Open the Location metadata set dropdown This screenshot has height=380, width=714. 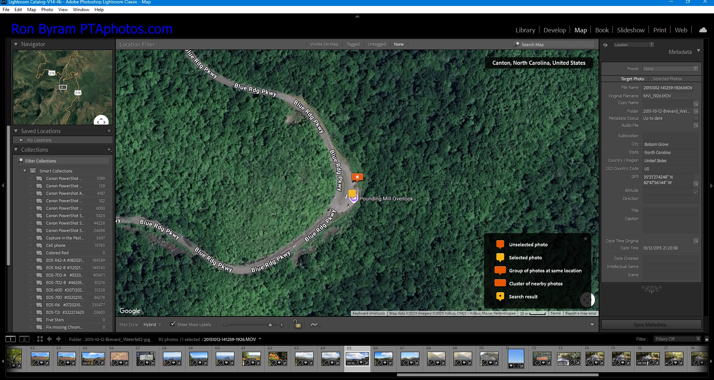click(x=634, y=45)
